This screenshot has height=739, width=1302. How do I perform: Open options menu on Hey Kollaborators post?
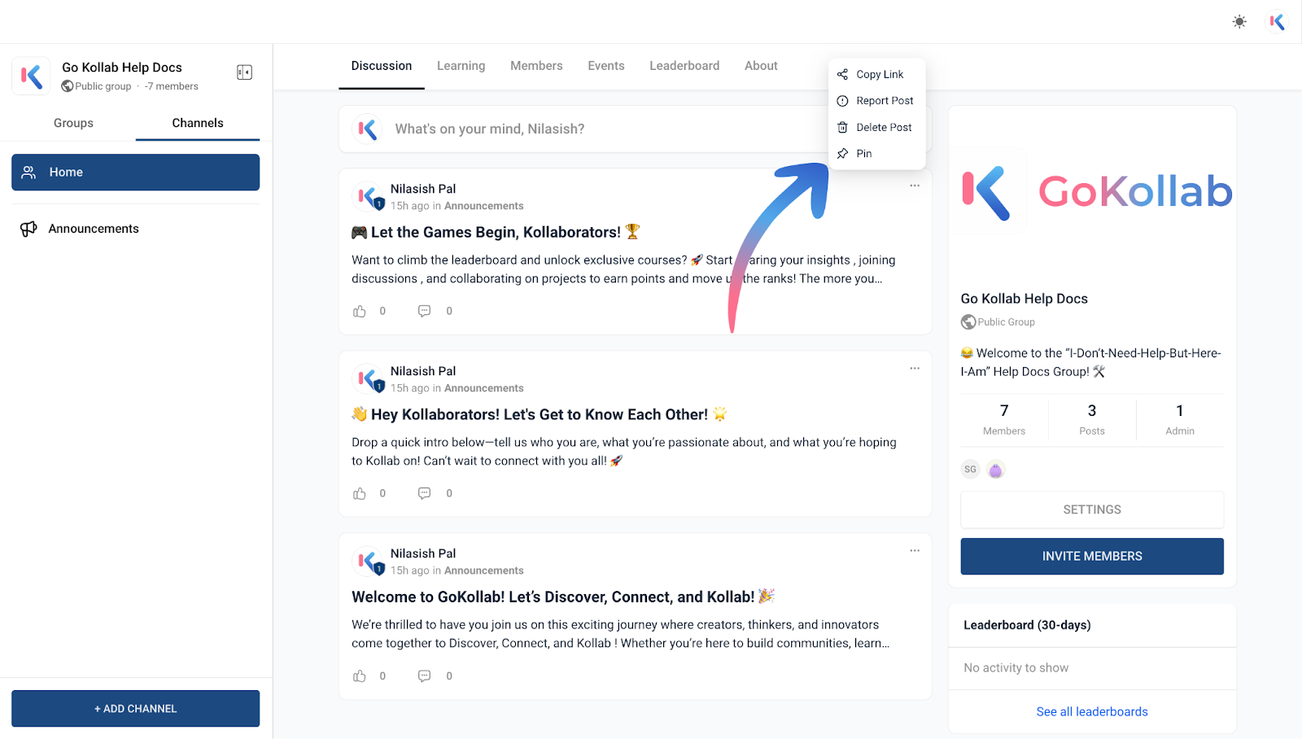[915, 368]
